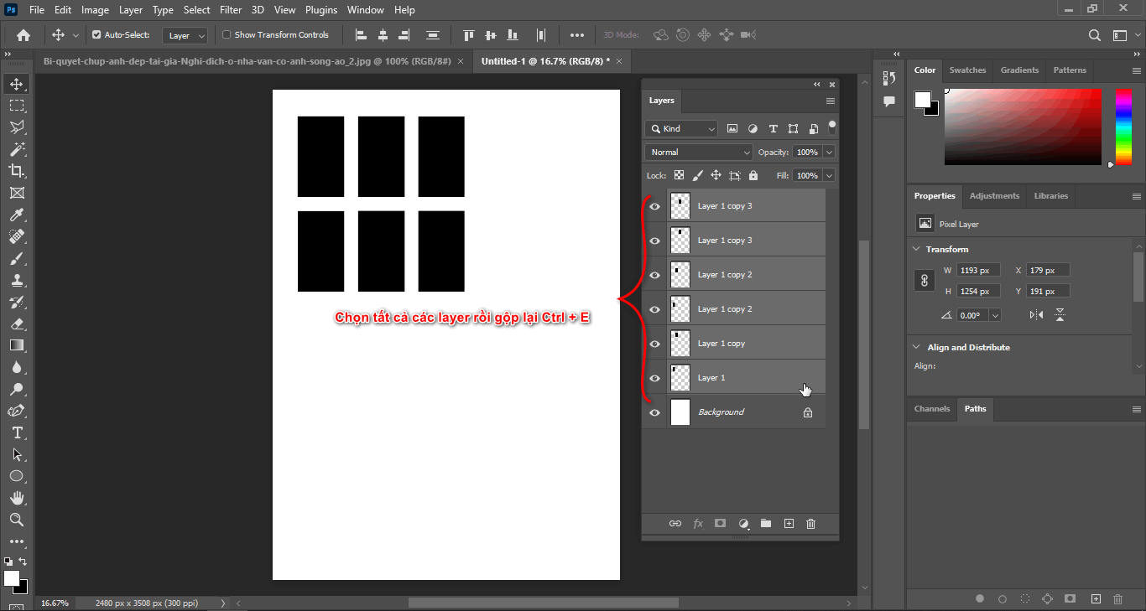Open the blending mode dropdown
Viewport: 1146px width, 611px height.
(x=698, y=152)
